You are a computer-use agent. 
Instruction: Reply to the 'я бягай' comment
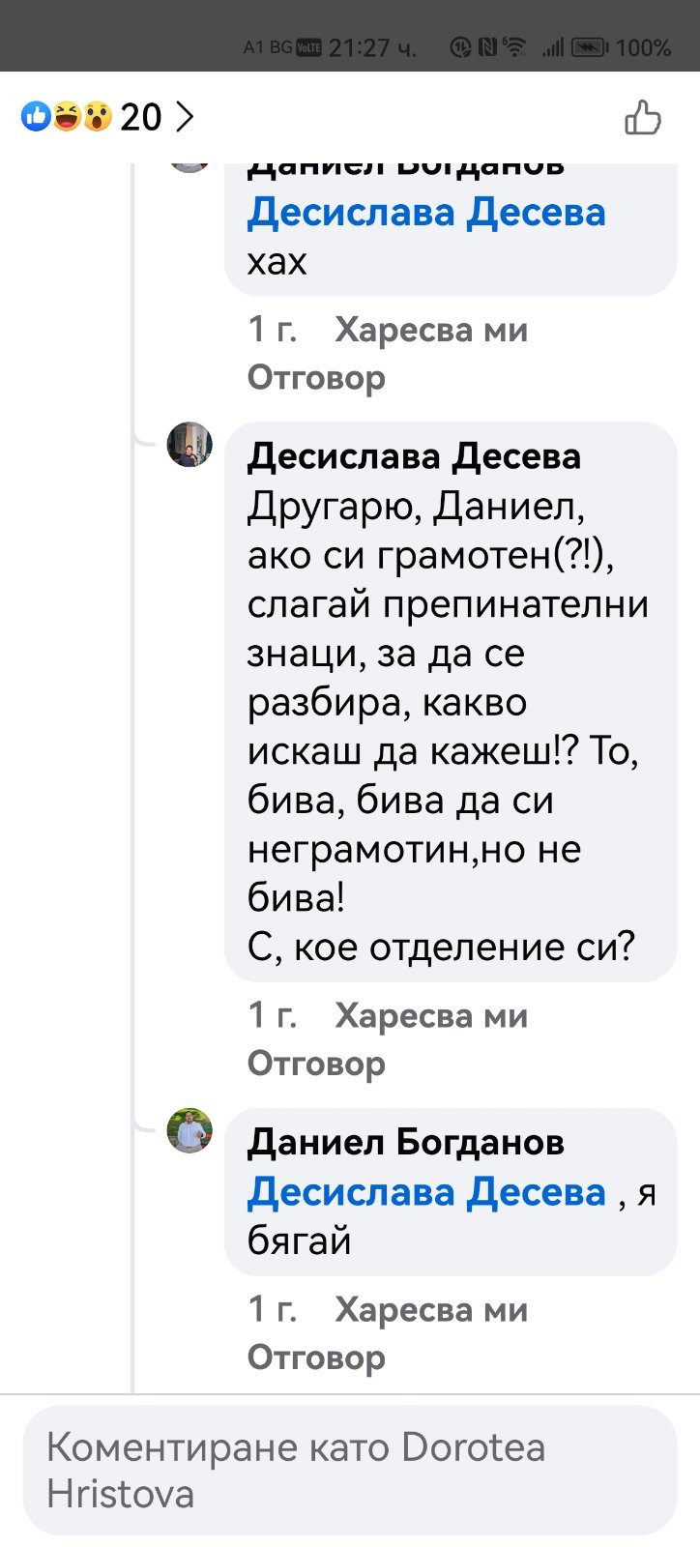coord(316,1357)
